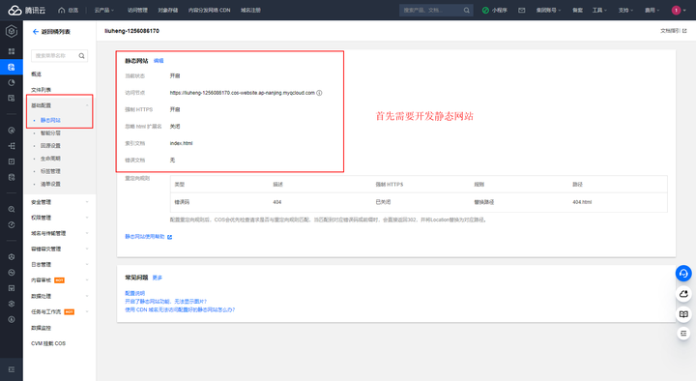Click the 编辑 link next to 静态网站
Screen dimensions: 696x381
click(x=159, y=61)
